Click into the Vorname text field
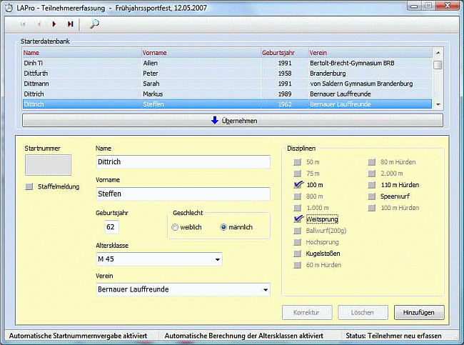This screenshot has width=464, height=345. click(183, 194)
